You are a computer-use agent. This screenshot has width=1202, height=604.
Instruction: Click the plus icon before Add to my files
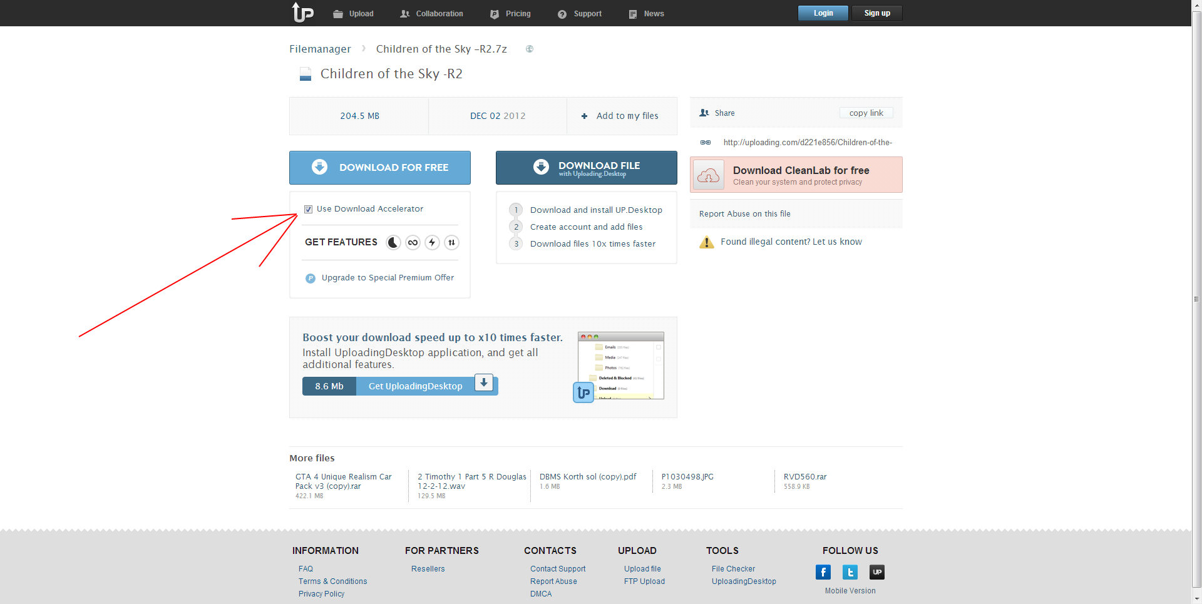point(584,116)
